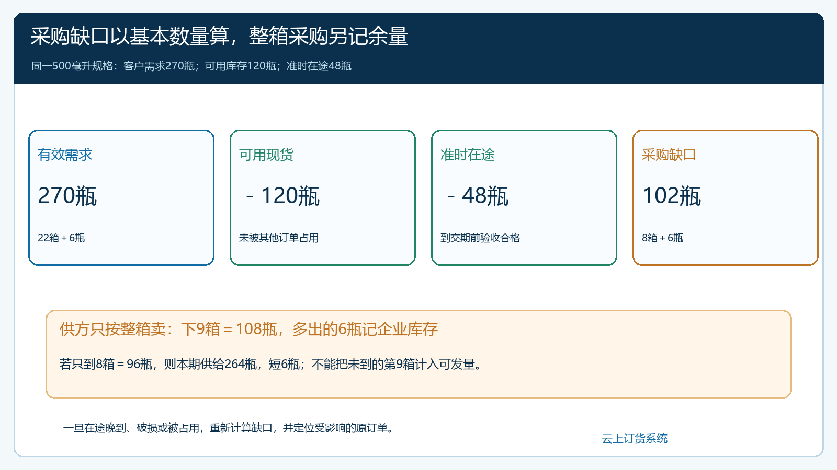Select the line 若只到8箱 = 96瓶

271,364
